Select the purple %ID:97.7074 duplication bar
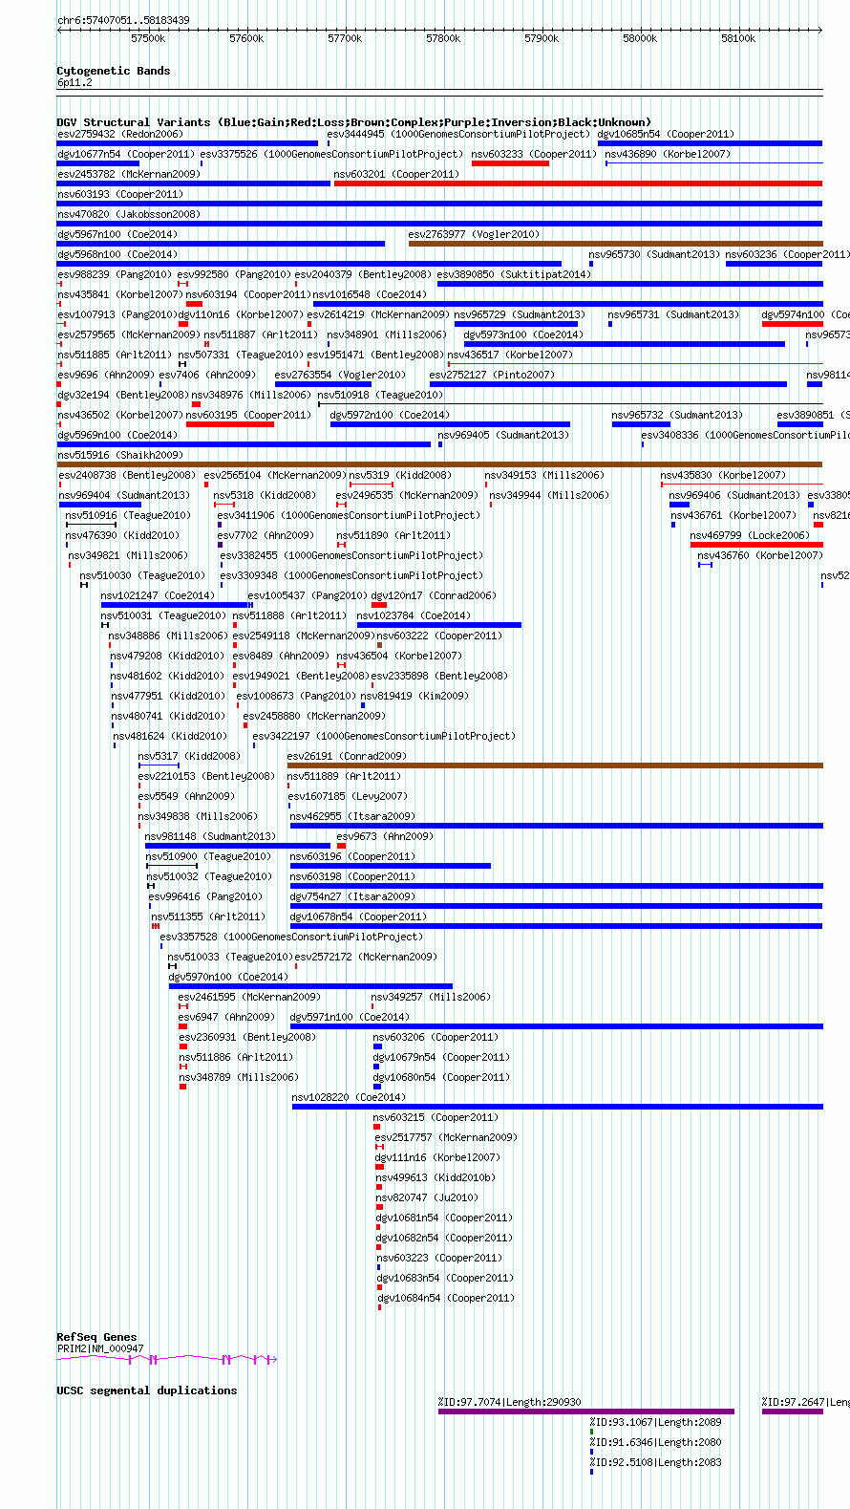This screenshot has height=1509, width=850. tap(586, 1412)
